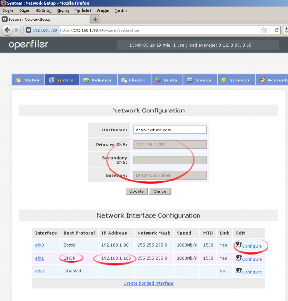
Task: Click the configure icon in the eth1 row
Action: click(x=238, y=258)
